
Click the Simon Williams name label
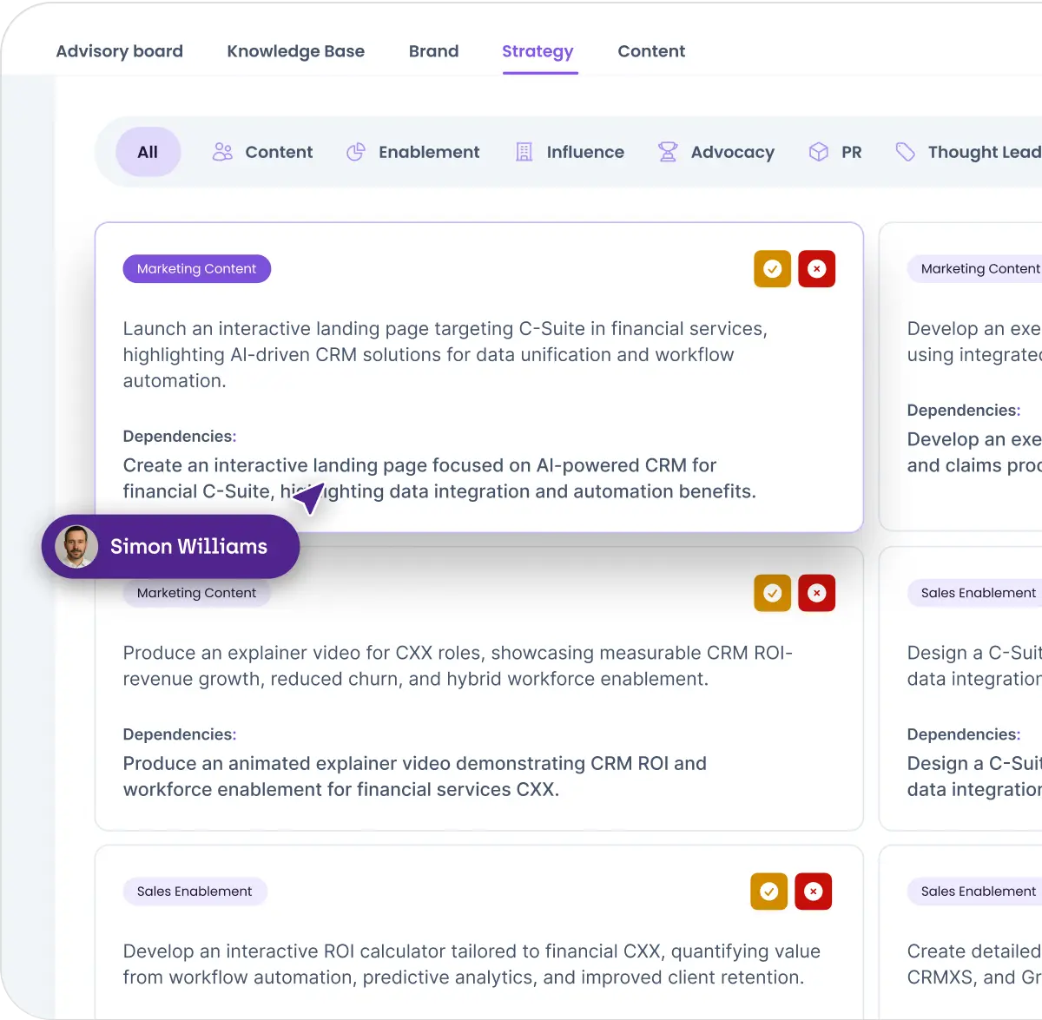[x=188, y=547]
